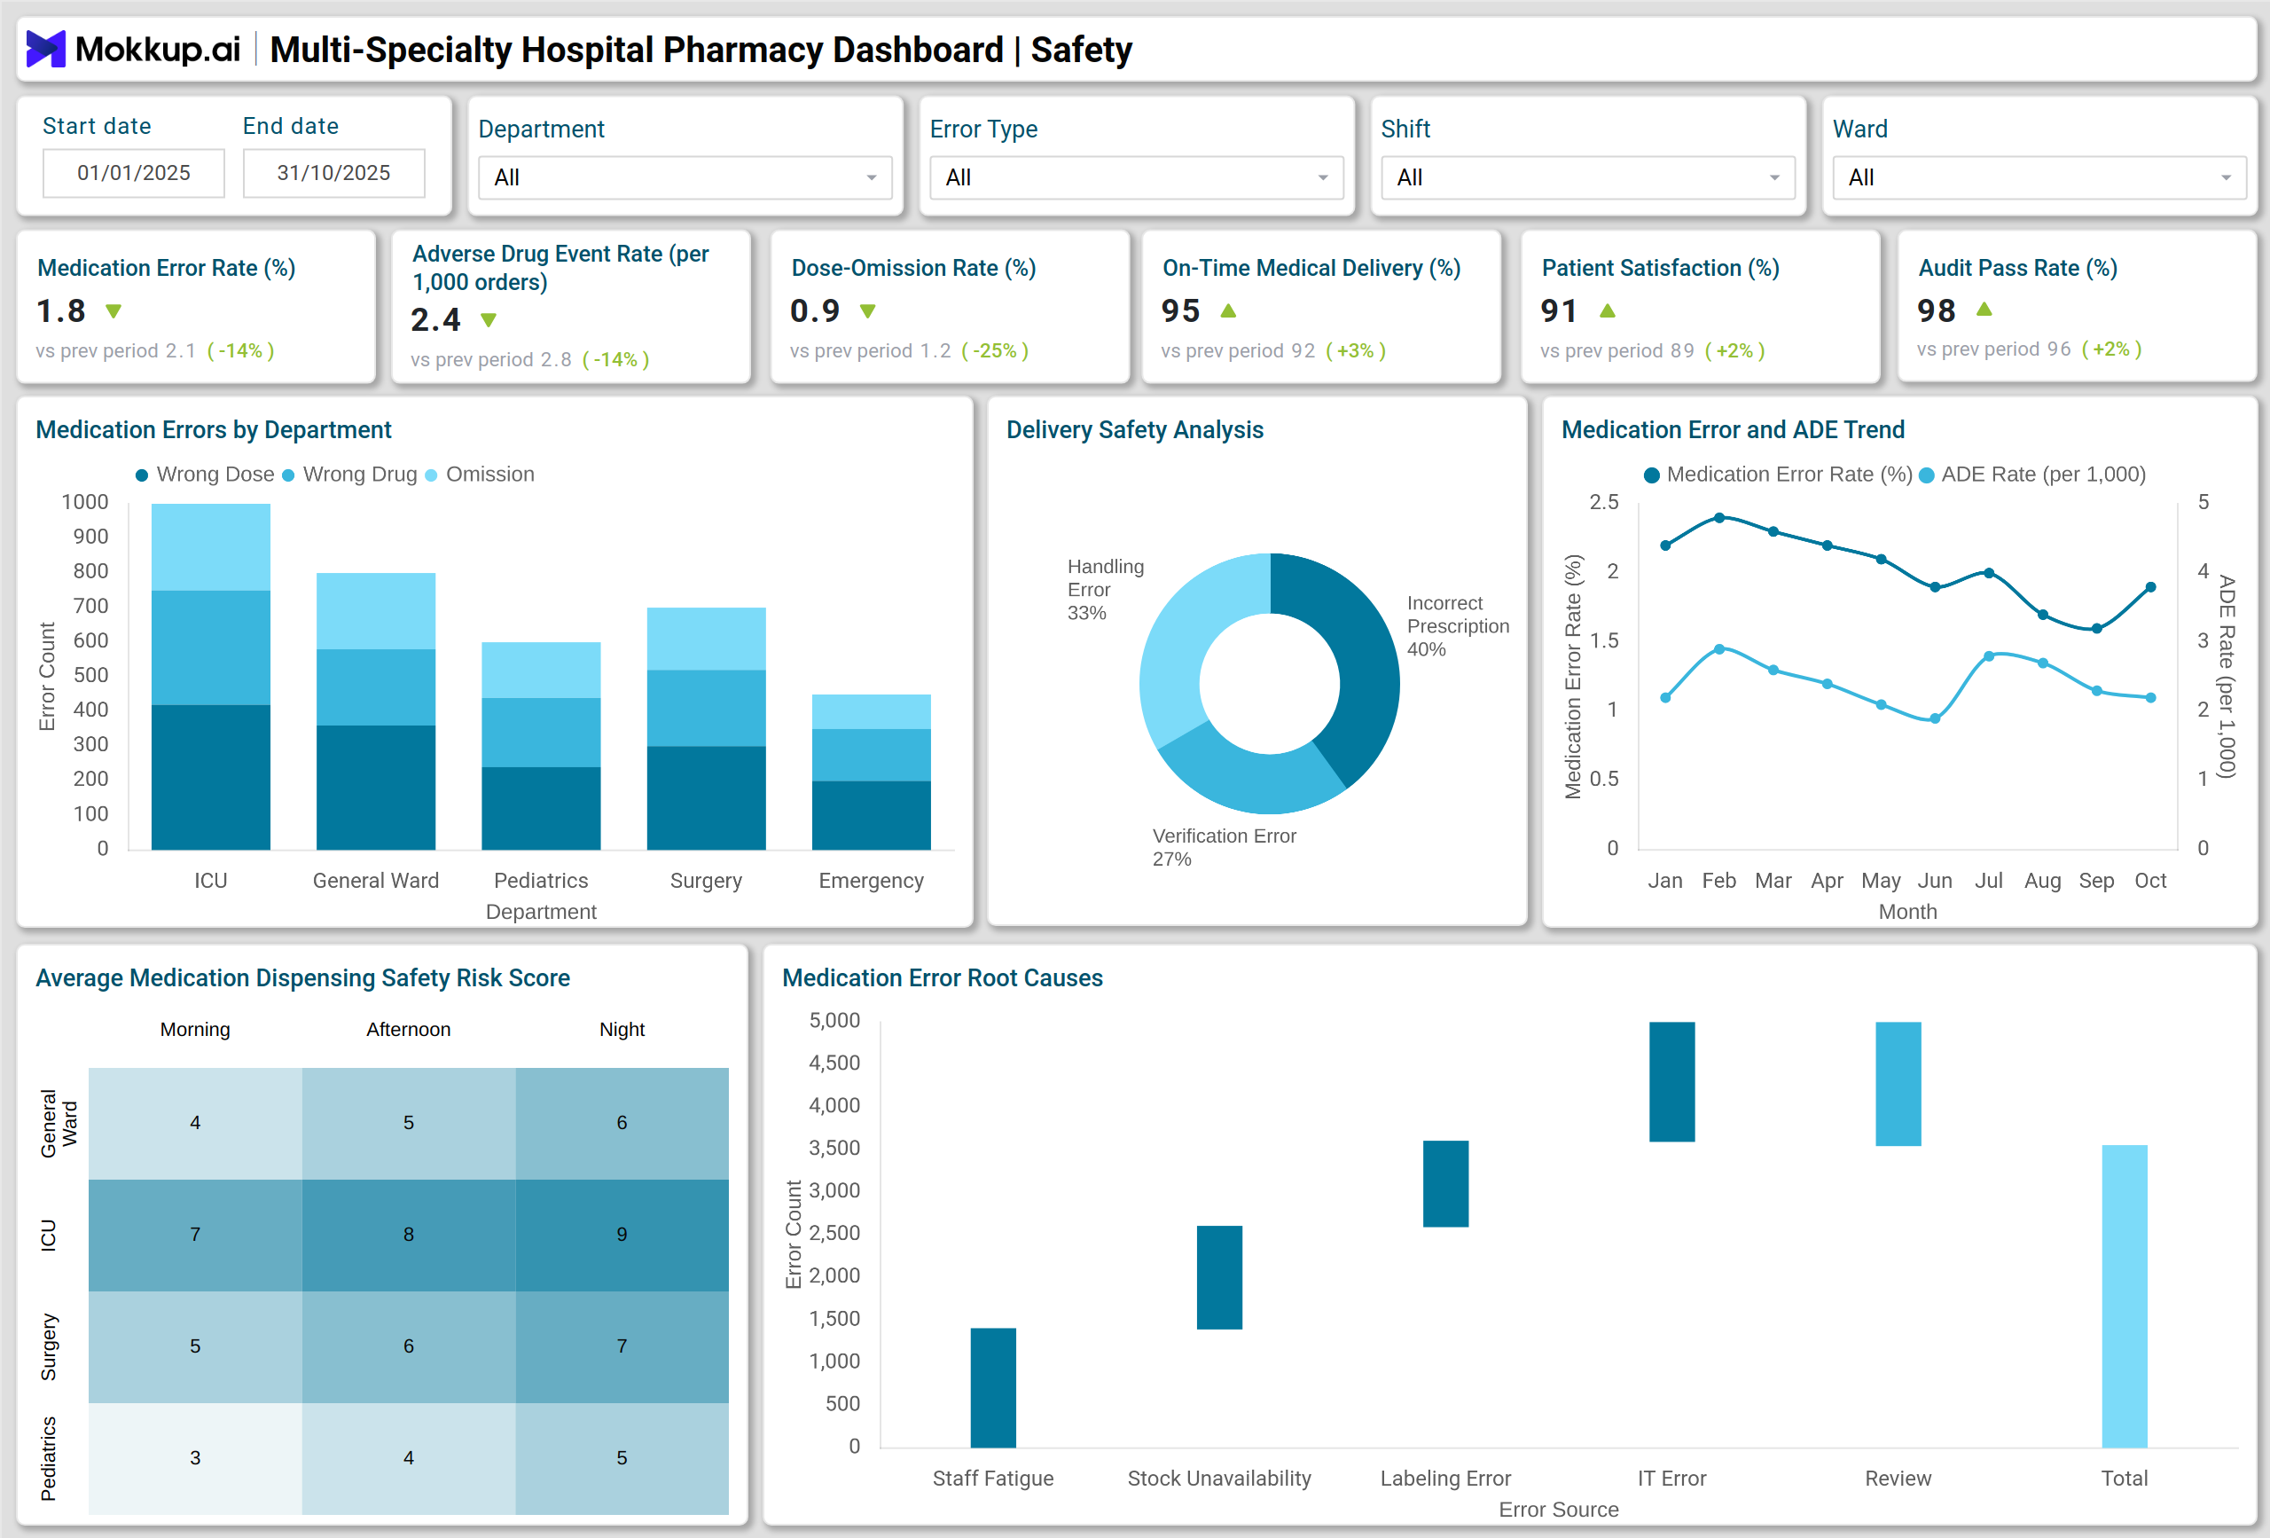
Task: Click the ICU Night heatmap cell showing 9
Action: tap(622, 1235)
